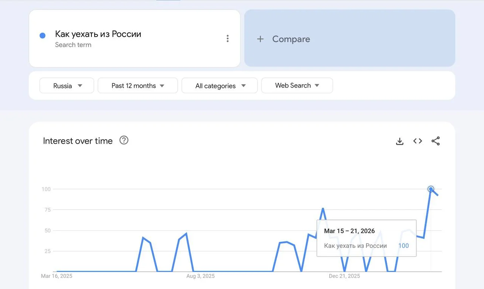Viewport: 484px width, 289px height.
Task: Click the Mar 15 – 21, 2026 tooltip date
Action: (x=349, y=231)
